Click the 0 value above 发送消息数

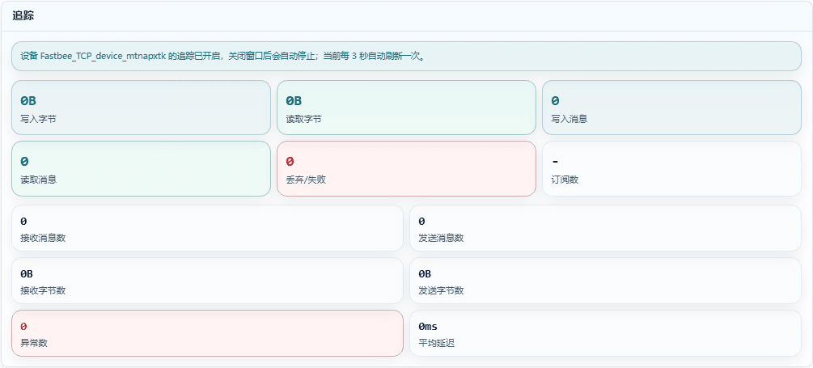(x=421, y=222)
